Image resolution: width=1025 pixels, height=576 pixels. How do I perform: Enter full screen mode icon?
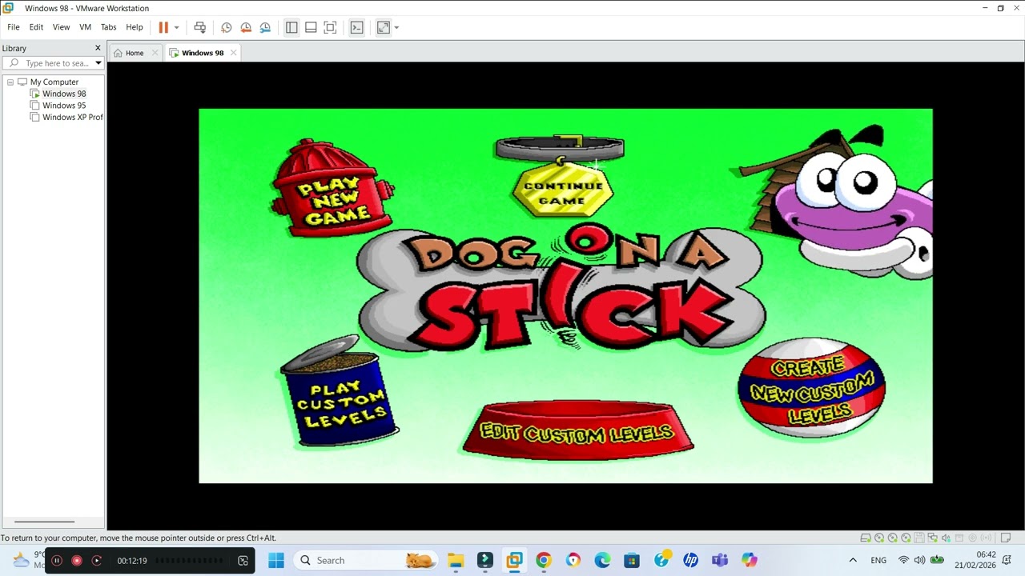coord(330,27)
